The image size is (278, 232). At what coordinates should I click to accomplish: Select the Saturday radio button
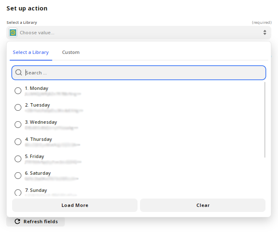(18, 176)
